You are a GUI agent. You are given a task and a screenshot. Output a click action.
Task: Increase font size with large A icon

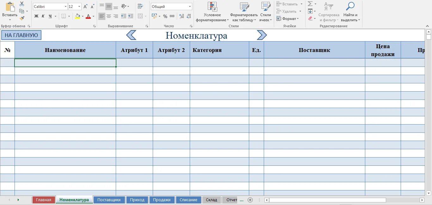85,7
